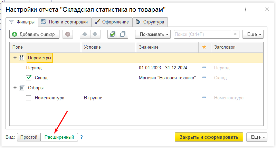The width and height of the screenshot is (276, 148).
Task: Open the toolbar Еще dropdown
Action: (x=253, y=34)
